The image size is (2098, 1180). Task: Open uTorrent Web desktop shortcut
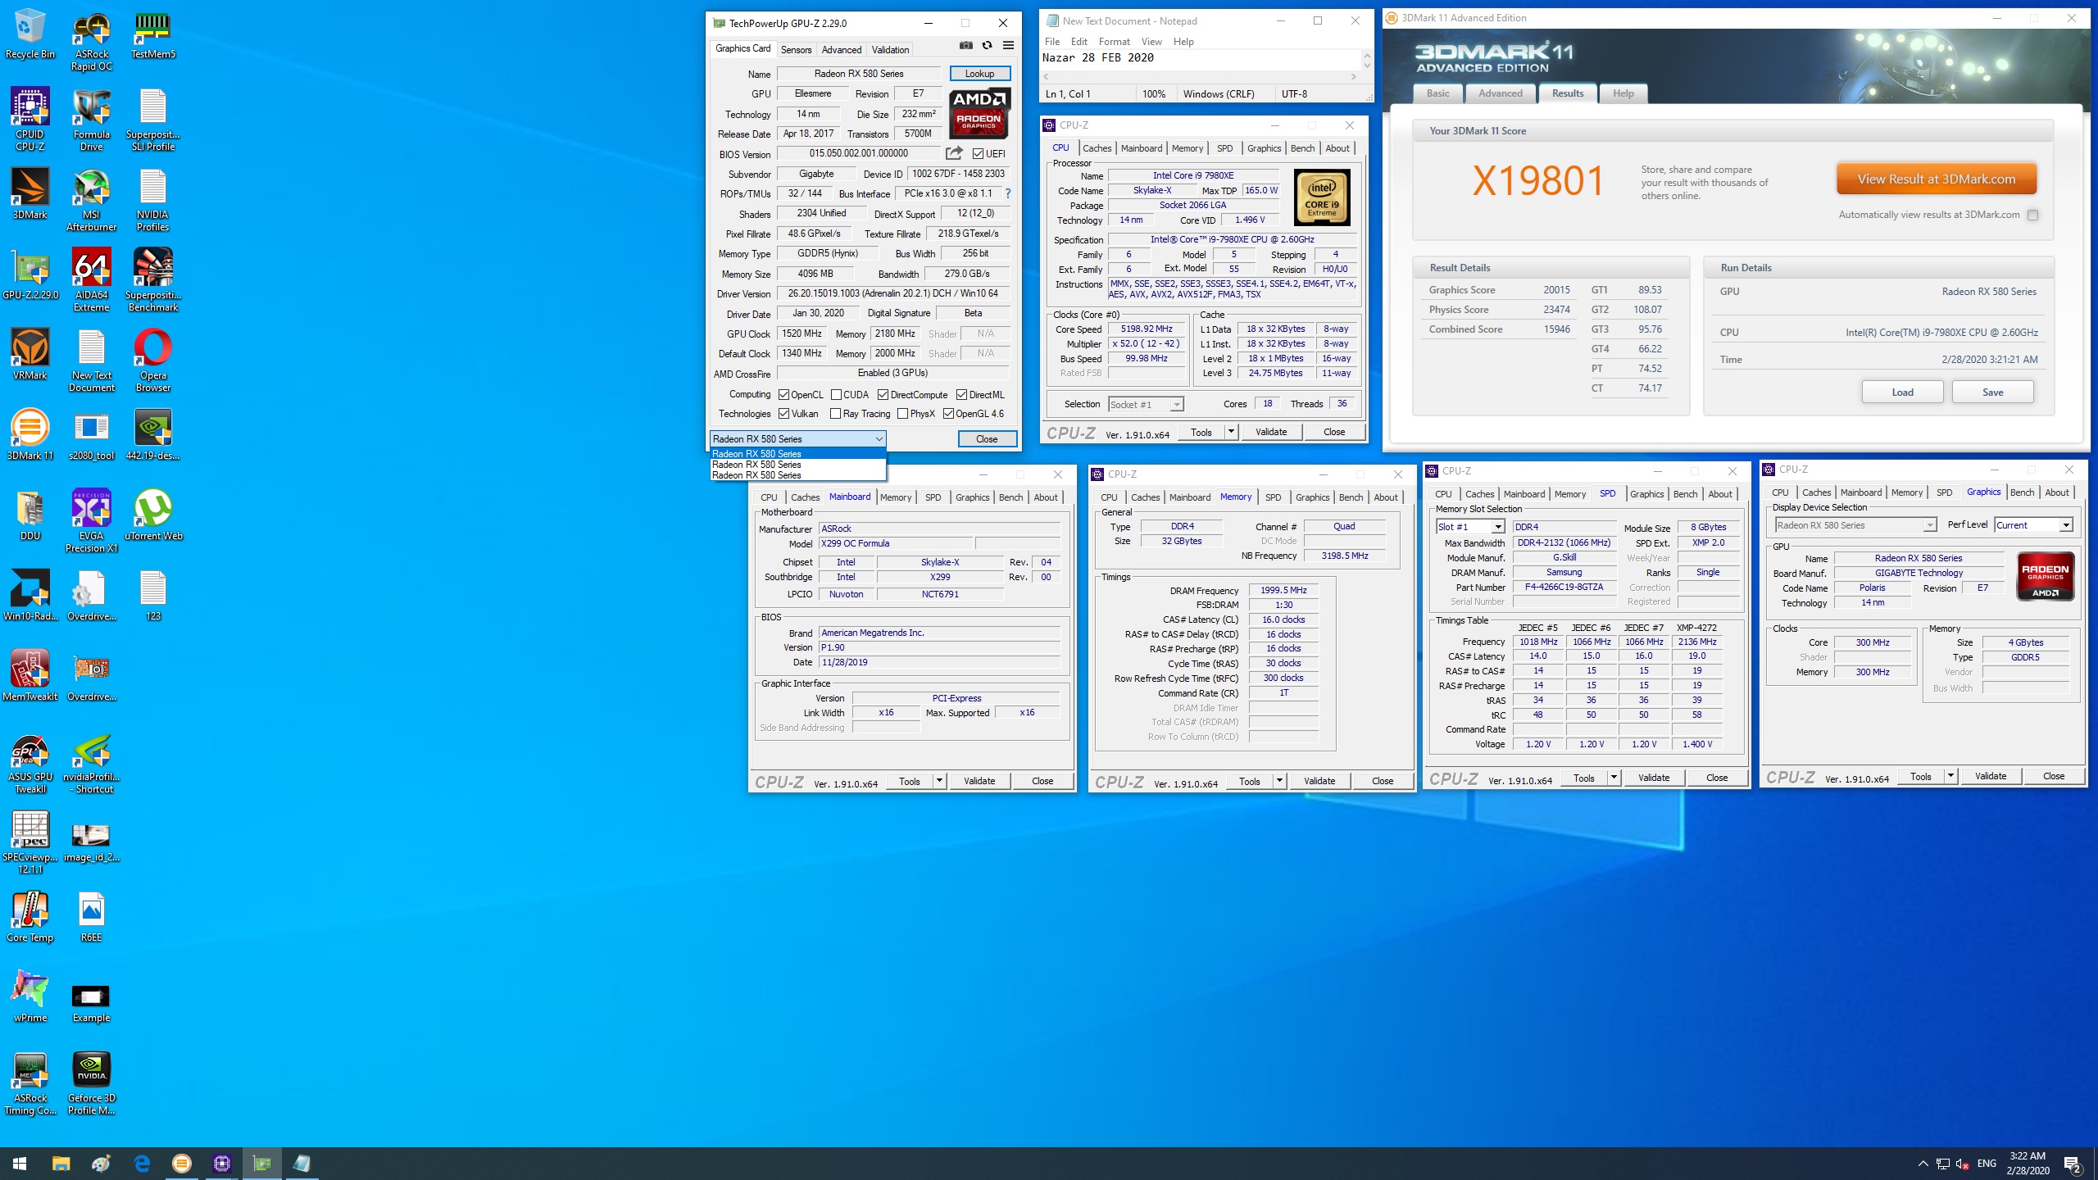pyautogui.click(x=153, y=515)
